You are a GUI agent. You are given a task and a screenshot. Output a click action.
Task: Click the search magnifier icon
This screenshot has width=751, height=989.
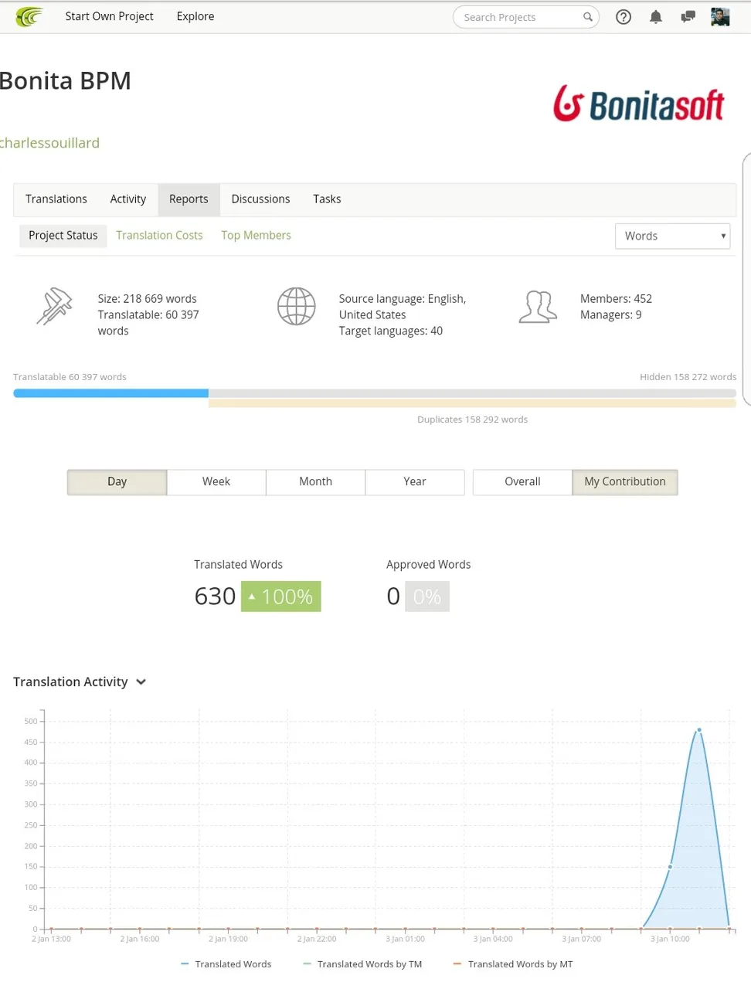coord(588,17)
